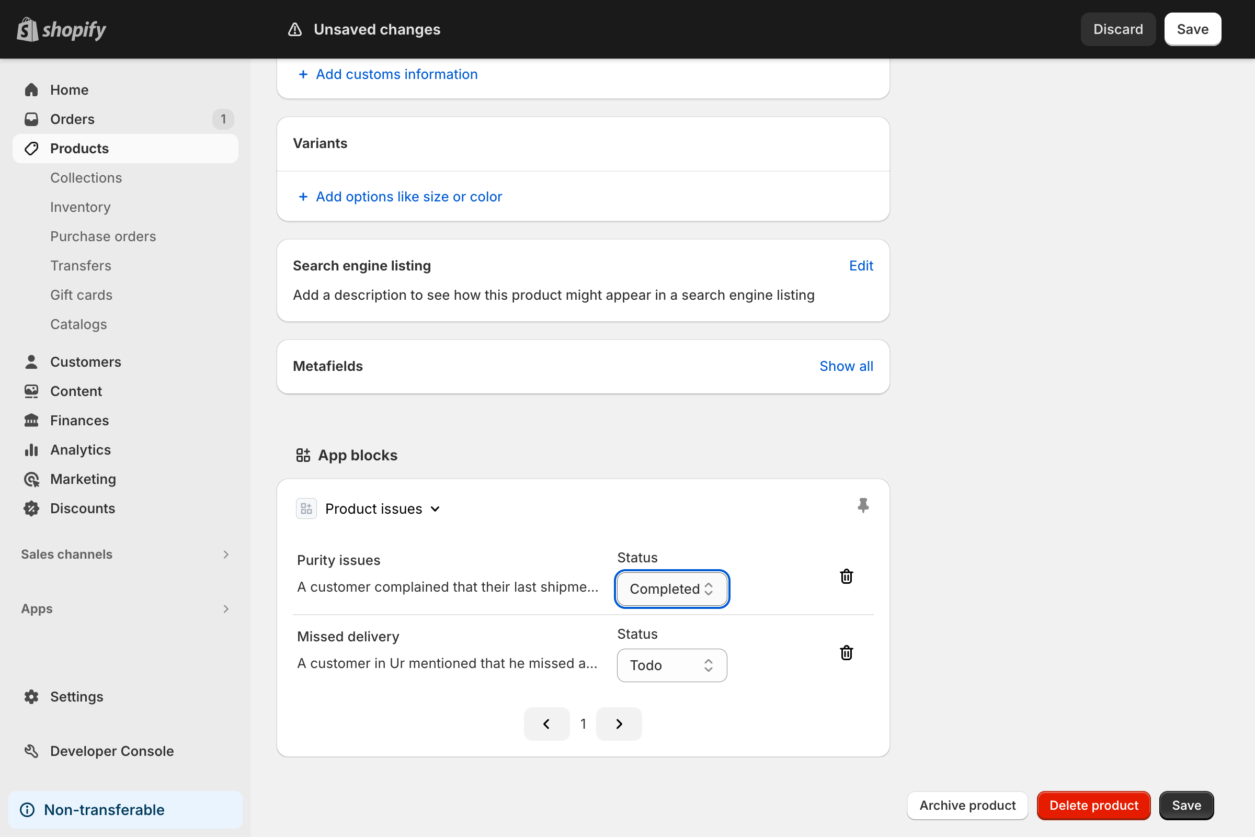The image size is (1255, 837).
Task: Delete the Purity issues entry
Action: point(846,576)
